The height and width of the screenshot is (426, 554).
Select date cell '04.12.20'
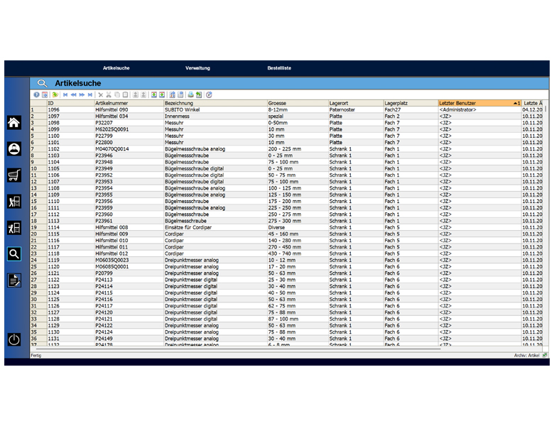coord(532,110)
